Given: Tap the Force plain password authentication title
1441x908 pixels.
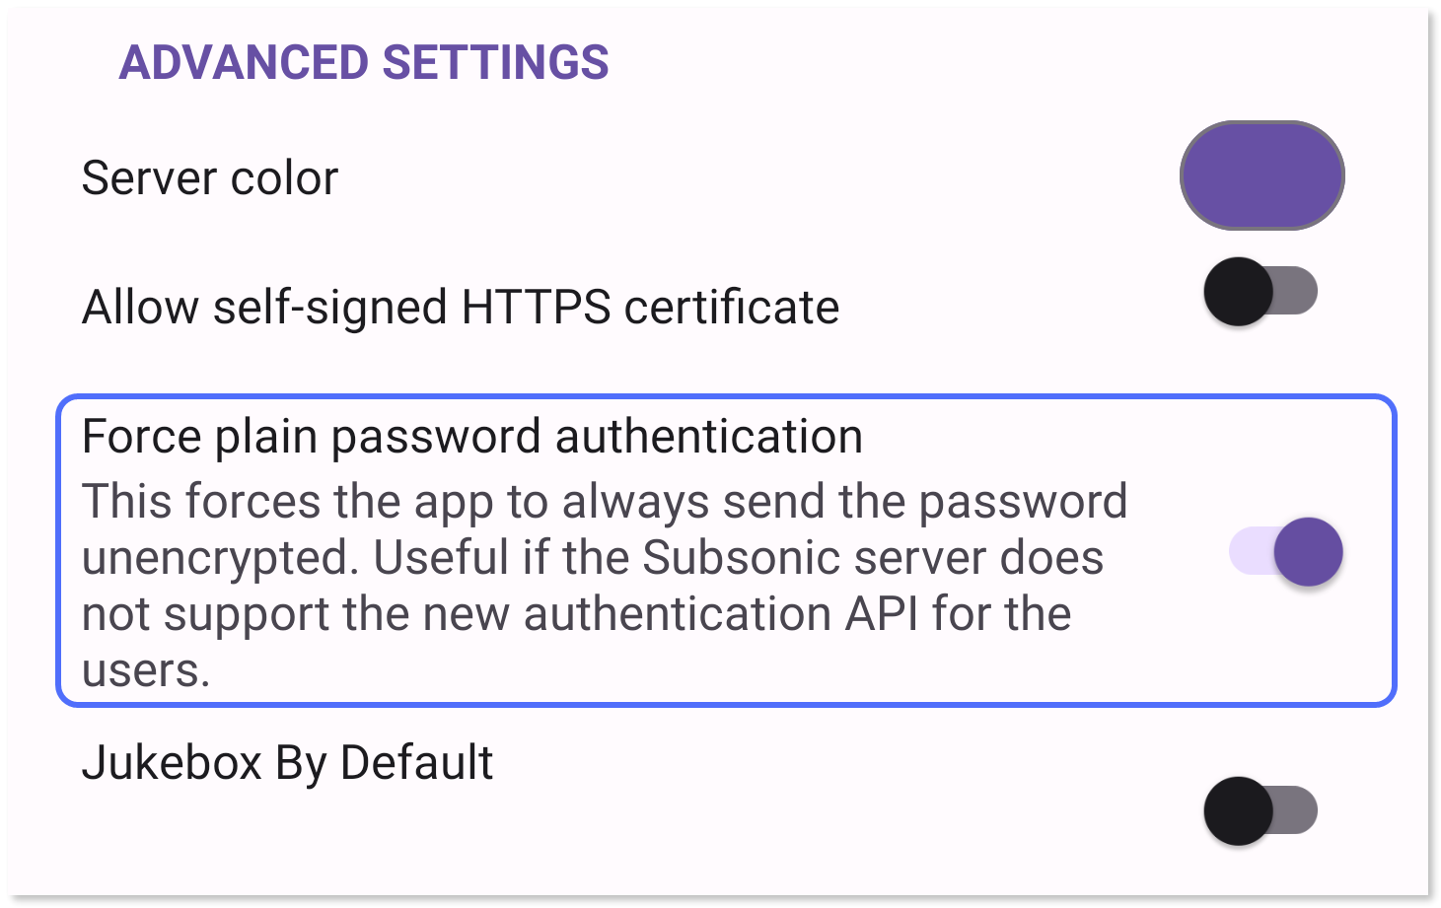Looking at the screenshot, I should click(471, 435).
